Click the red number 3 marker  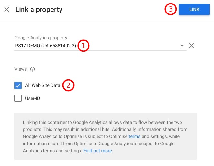point(171,9)
